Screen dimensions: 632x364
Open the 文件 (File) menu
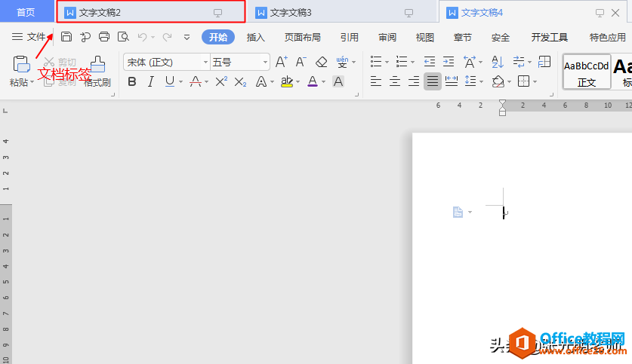[x=30, y=37]
